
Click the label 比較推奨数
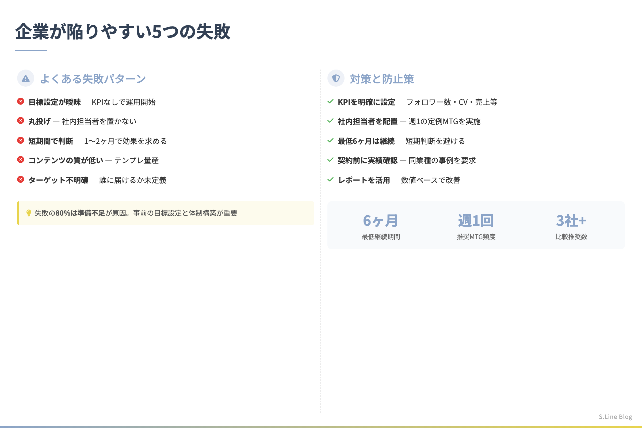(571, 237)
